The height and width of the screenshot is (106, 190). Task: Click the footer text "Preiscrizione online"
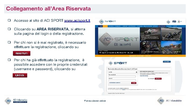pos(95,101)
